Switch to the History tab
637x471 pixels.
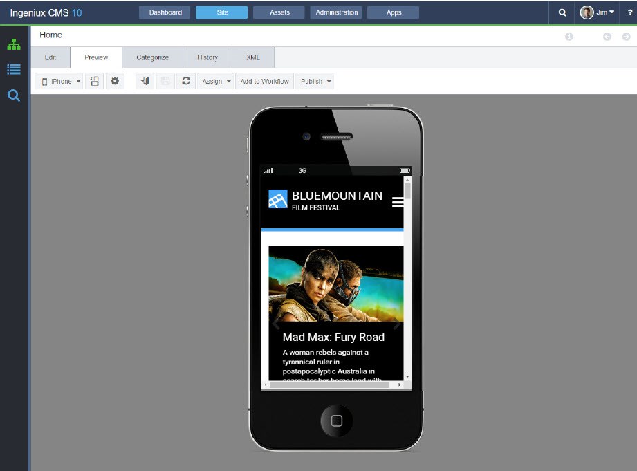pyautogui.click(x=207, y=57)
